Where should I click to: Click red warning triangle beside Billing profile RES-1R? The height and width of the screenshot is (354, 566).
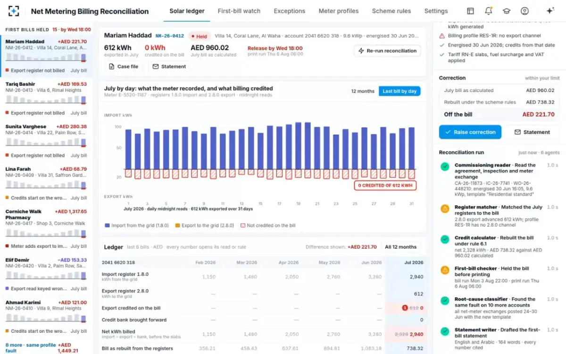(x=442, y=36)
